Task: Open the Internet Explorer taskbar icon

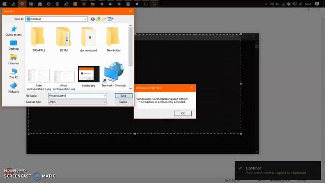Action: (67, 4)
